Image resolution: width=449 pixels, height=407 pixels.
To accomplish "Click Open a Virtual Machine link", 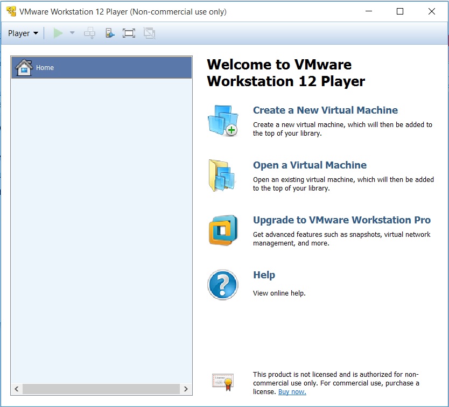I will coord(310,165).
